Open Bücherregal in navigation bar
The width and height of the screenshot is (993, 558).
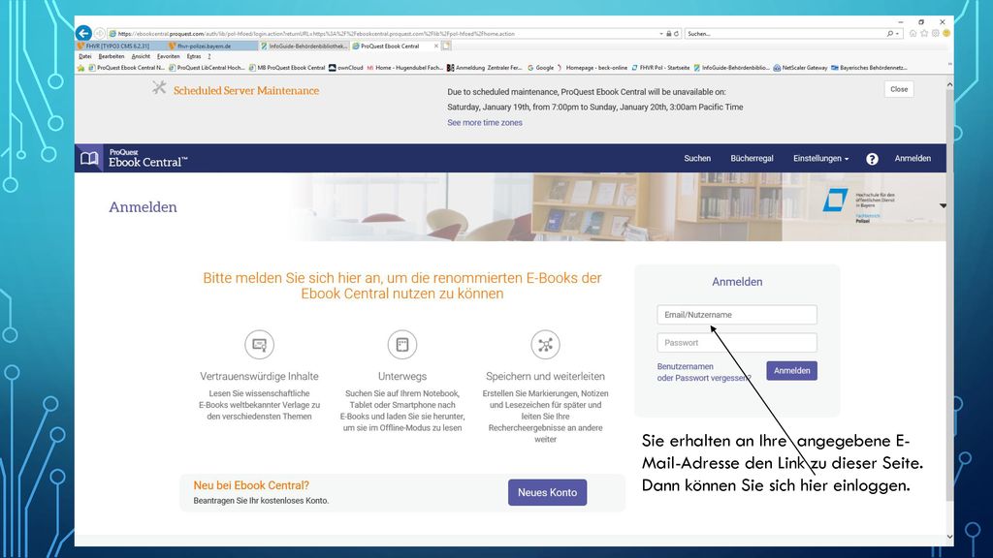(x=752, y=158)
